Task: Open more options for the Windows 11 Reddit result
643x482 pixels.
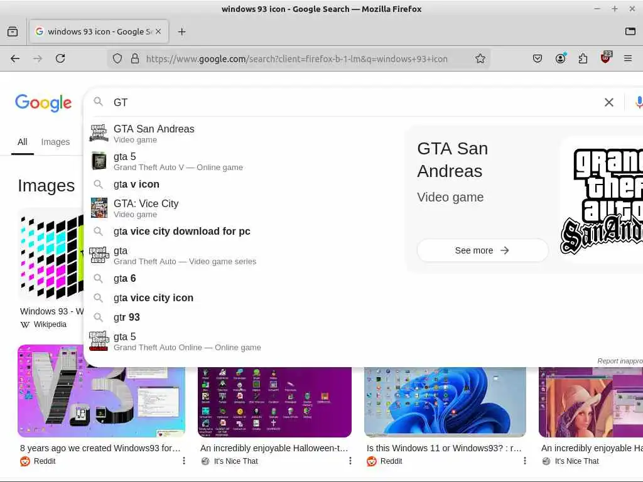Action: click(525, 461)
